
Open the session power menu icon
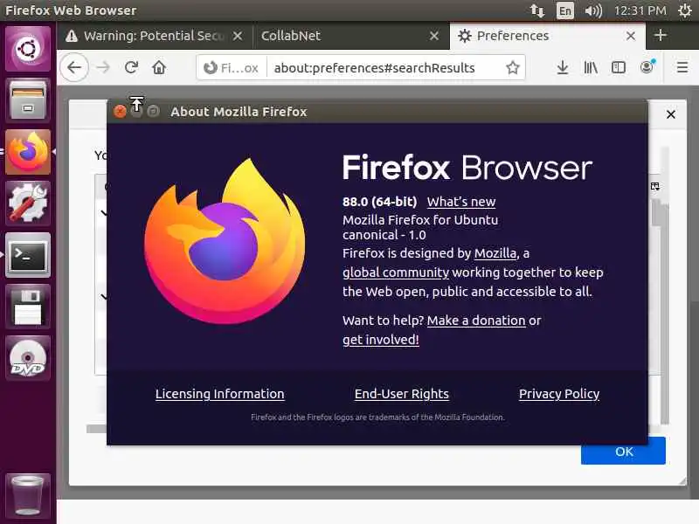[x=684, y=10]
